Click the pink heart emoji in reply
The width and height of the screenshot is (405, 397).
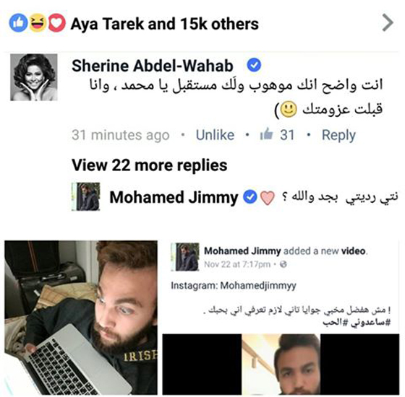(x=267, y=198)
